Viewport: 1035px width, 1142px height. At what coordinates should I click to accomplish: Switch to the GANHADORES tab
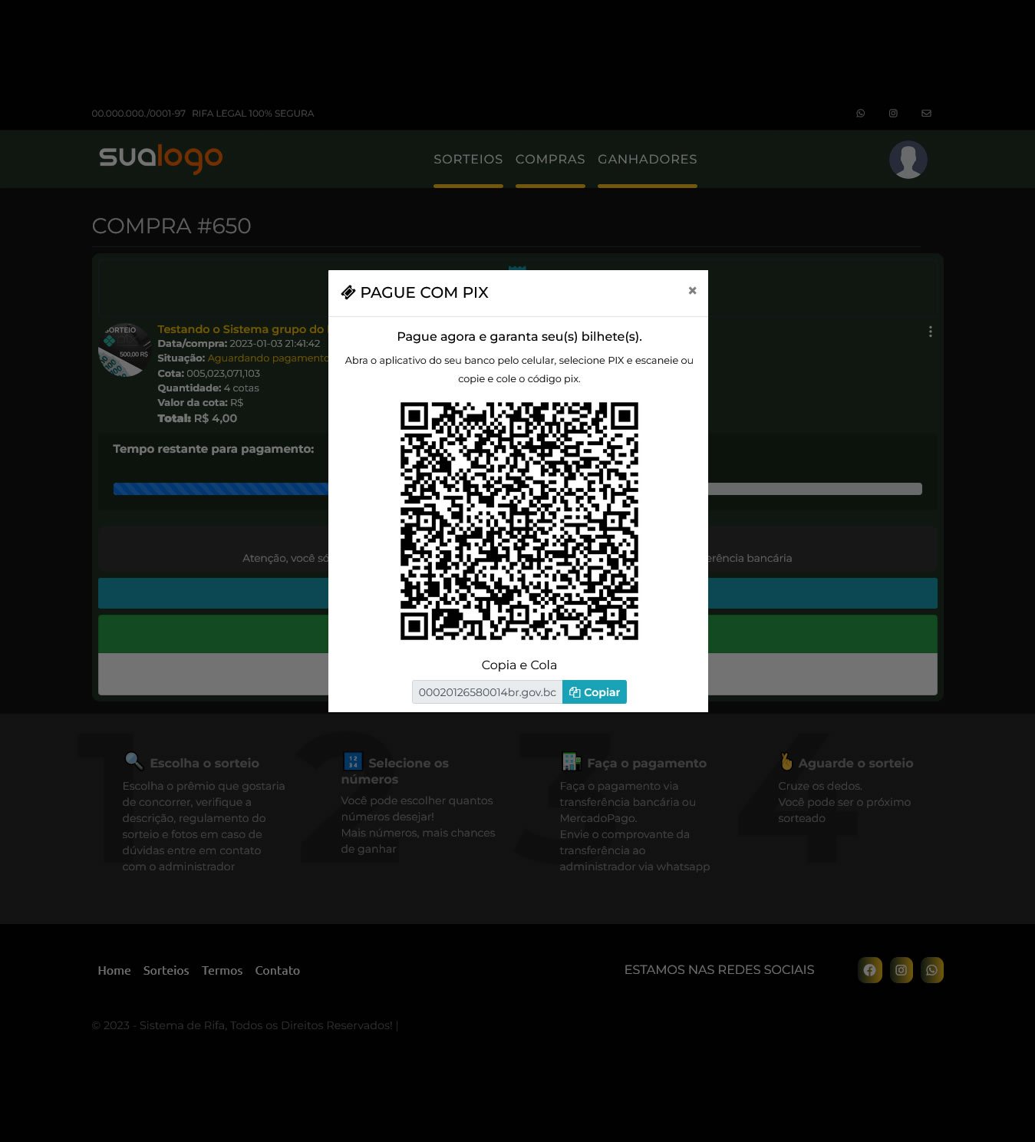pos(647,159)
